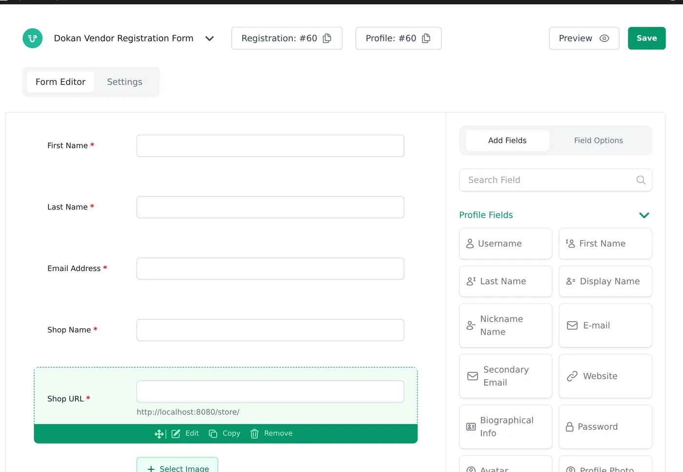Click the trash icon to remove Shop URL
Image resolution: width=683 pixels, height=472 pixels.
click(255, 434)
